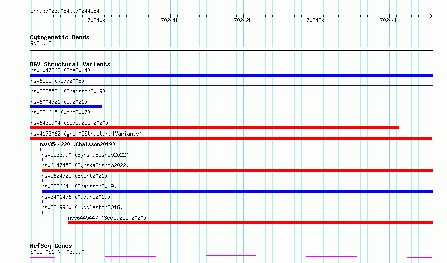Viewport: 447px width, 263px height.
Task: Click the thin blue line under nsv6555
Action: pos(231,85)
